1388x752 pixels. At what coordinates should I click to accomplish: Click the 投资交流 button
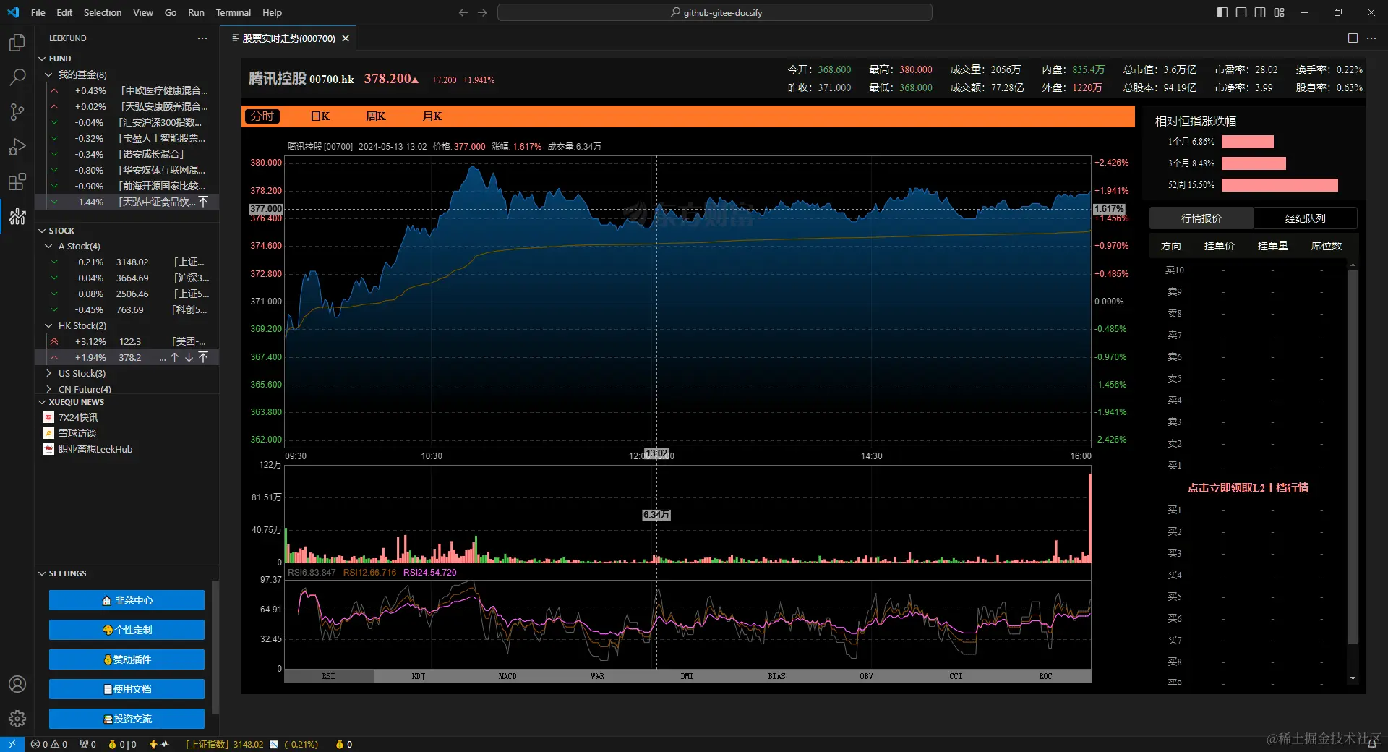coord(127,719)
